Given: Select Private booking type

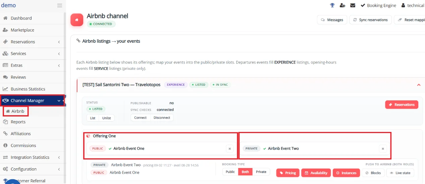Looking at the screenshot, I should pyautogui.click(x=261, y=172).
